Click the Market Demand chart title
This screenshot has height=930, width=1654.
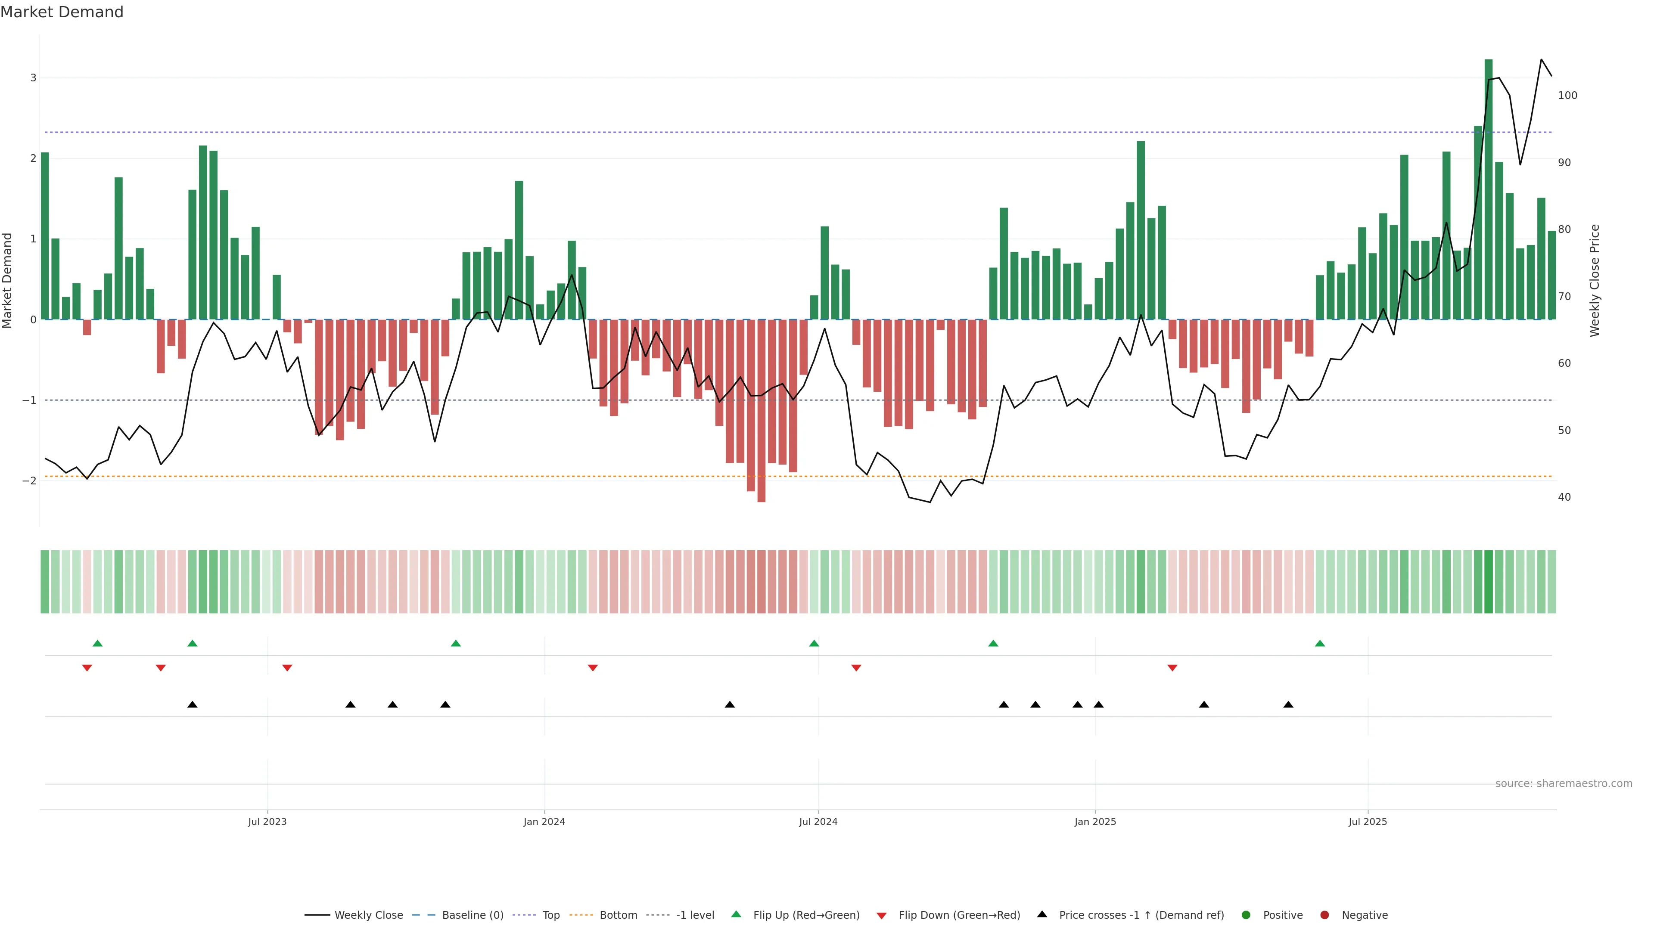[62, 12]
